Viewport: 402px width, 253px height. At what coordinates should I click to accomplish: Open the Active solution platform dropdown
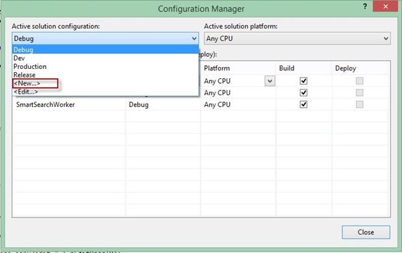pos(297,39)
